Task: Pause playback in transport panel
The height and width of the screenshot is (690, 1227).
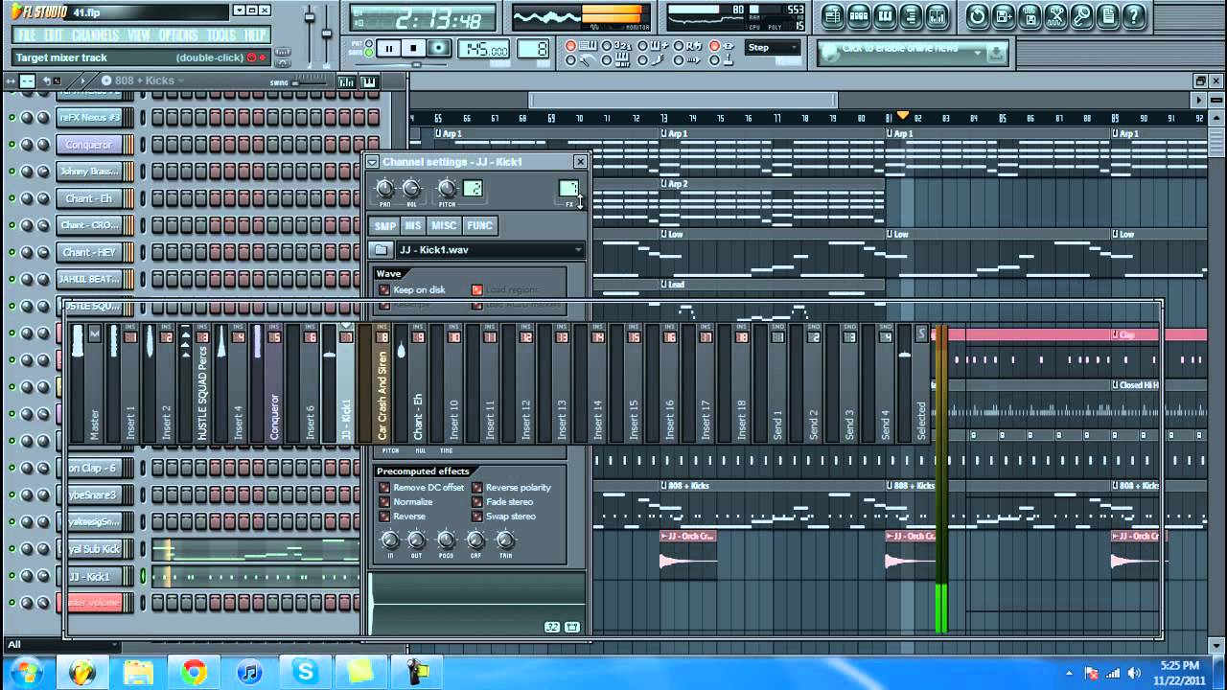Action: pyautogui.click(x=389, y=49)
